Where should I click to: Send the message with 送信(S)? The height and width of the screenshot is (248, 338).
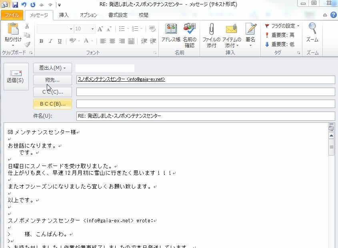tap(16, 76)
